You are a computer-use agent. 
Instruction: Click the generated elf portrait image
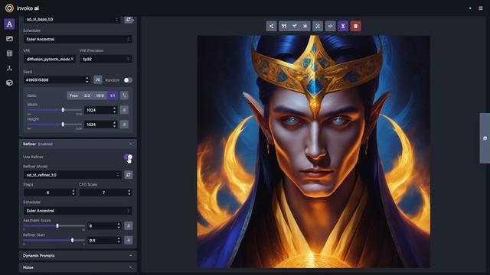point(313,151)
